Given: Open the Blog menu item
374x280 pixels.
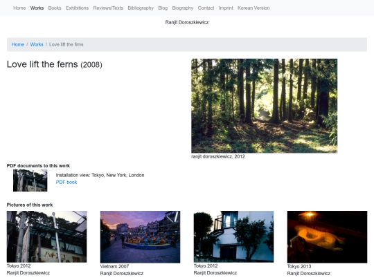Looking at the screenshot, I should (163, 8).
